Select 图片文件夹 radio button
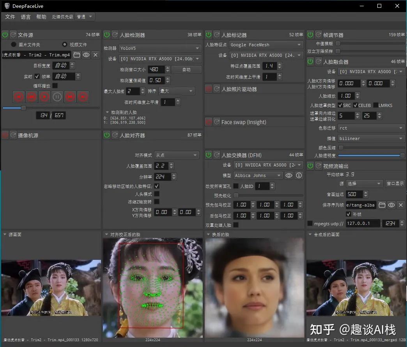Screen dimensions: 407x347 [x=14, y=44]
